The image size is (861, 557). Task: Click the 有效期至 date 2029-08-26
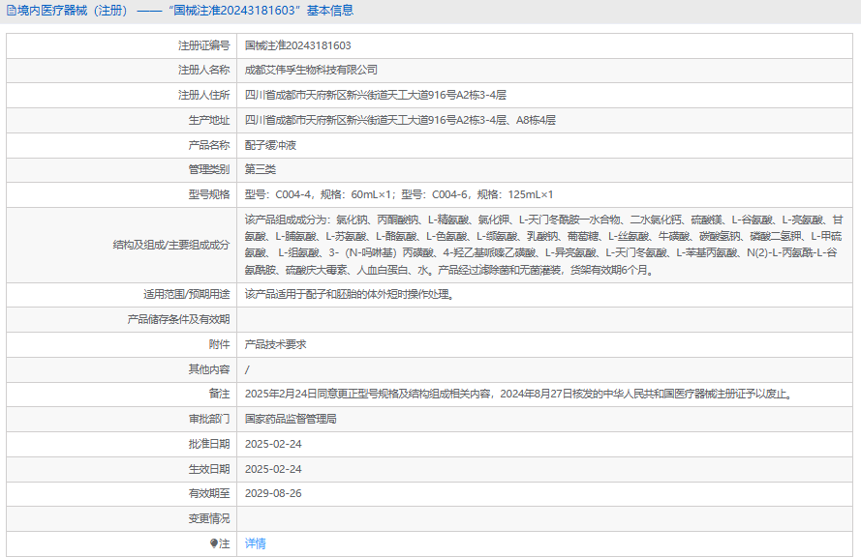click(273, 493)
